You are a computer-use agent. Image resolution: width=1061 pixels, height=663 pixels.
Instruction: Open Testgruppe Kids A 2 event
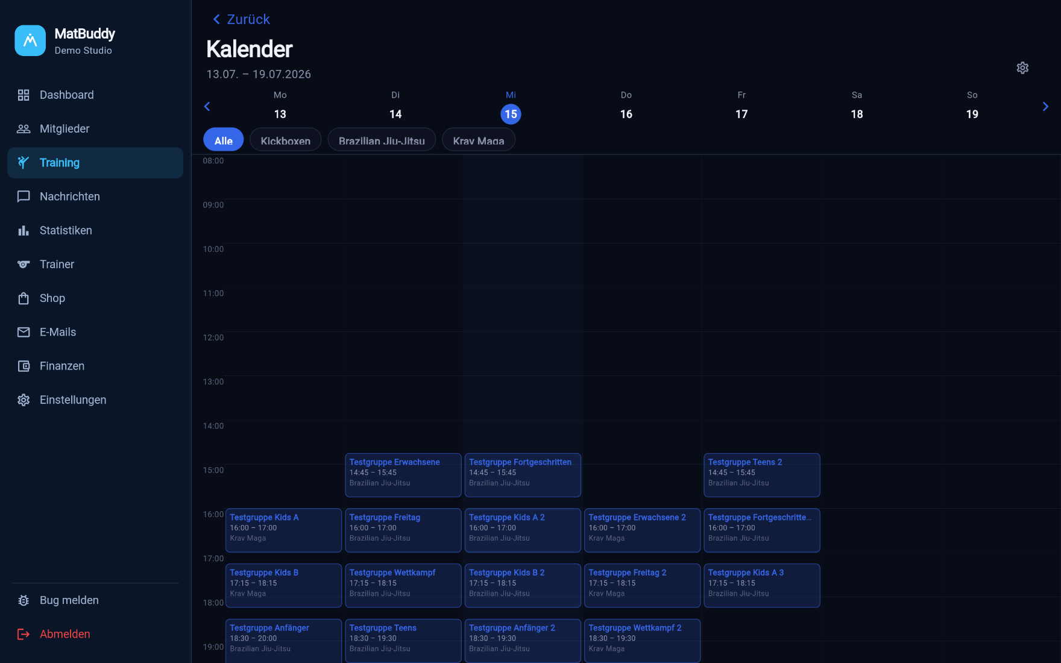(523, 530)
